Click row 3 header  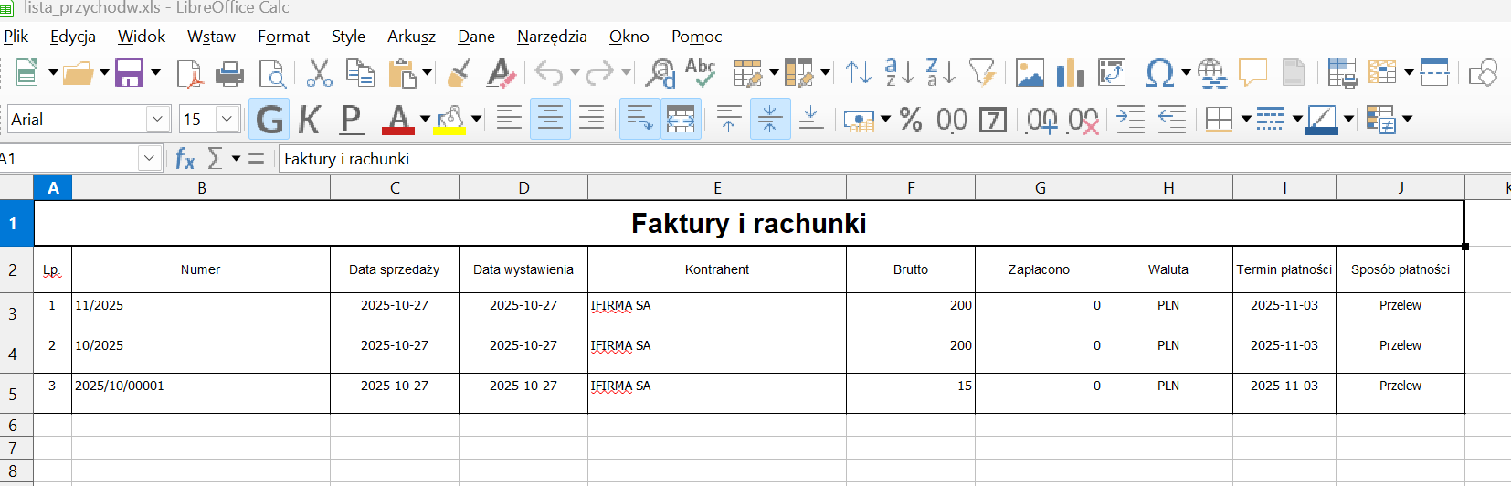13,313
